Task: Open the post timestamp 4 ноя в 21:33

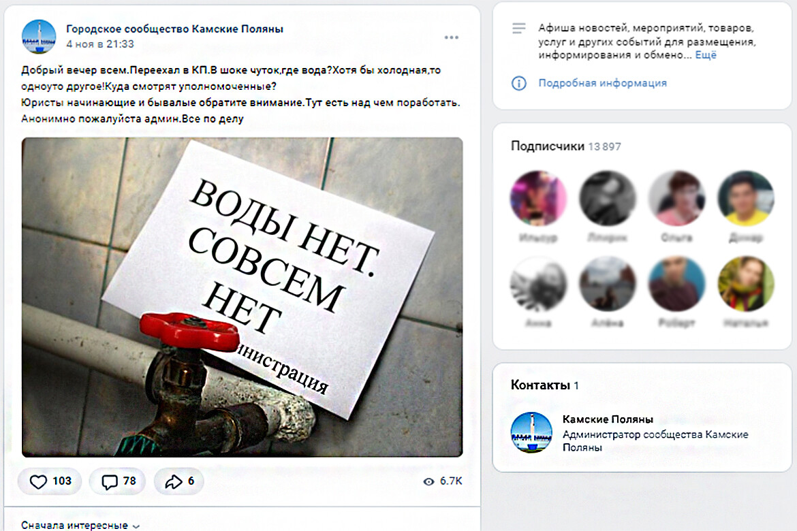Action: click(x=100, y=44)
